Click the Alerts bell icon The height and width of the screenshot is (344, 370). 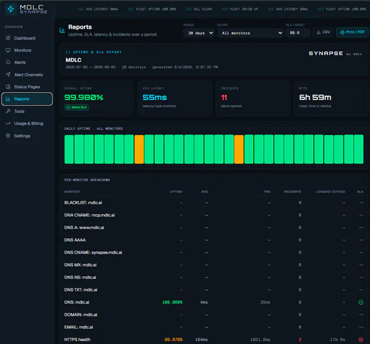8,62
